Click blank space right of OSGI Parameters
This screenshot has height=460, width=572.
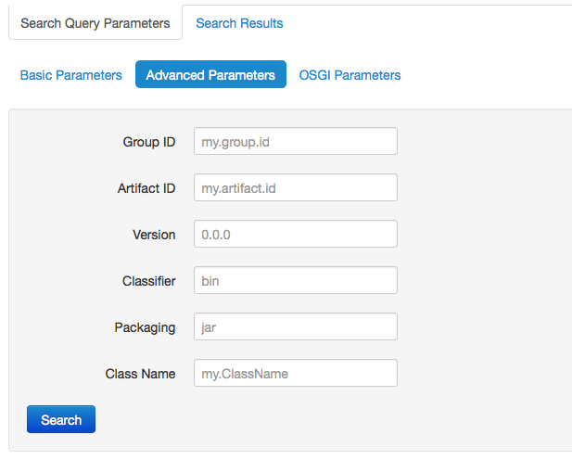coord(491,75)
